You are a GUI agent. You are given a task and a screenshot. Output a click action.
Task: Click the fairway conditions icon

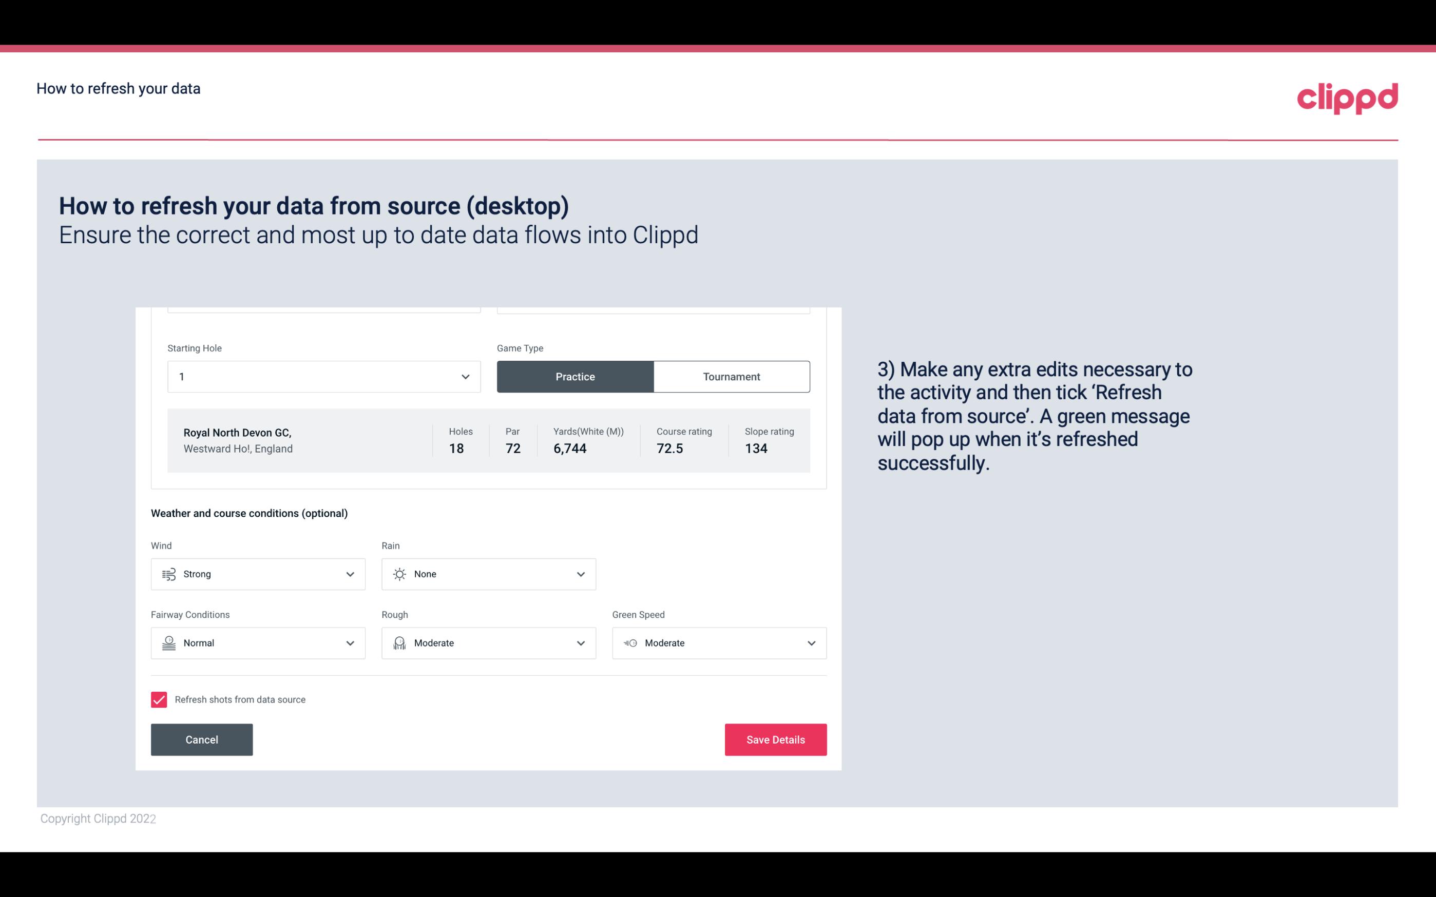coord(167,643)
